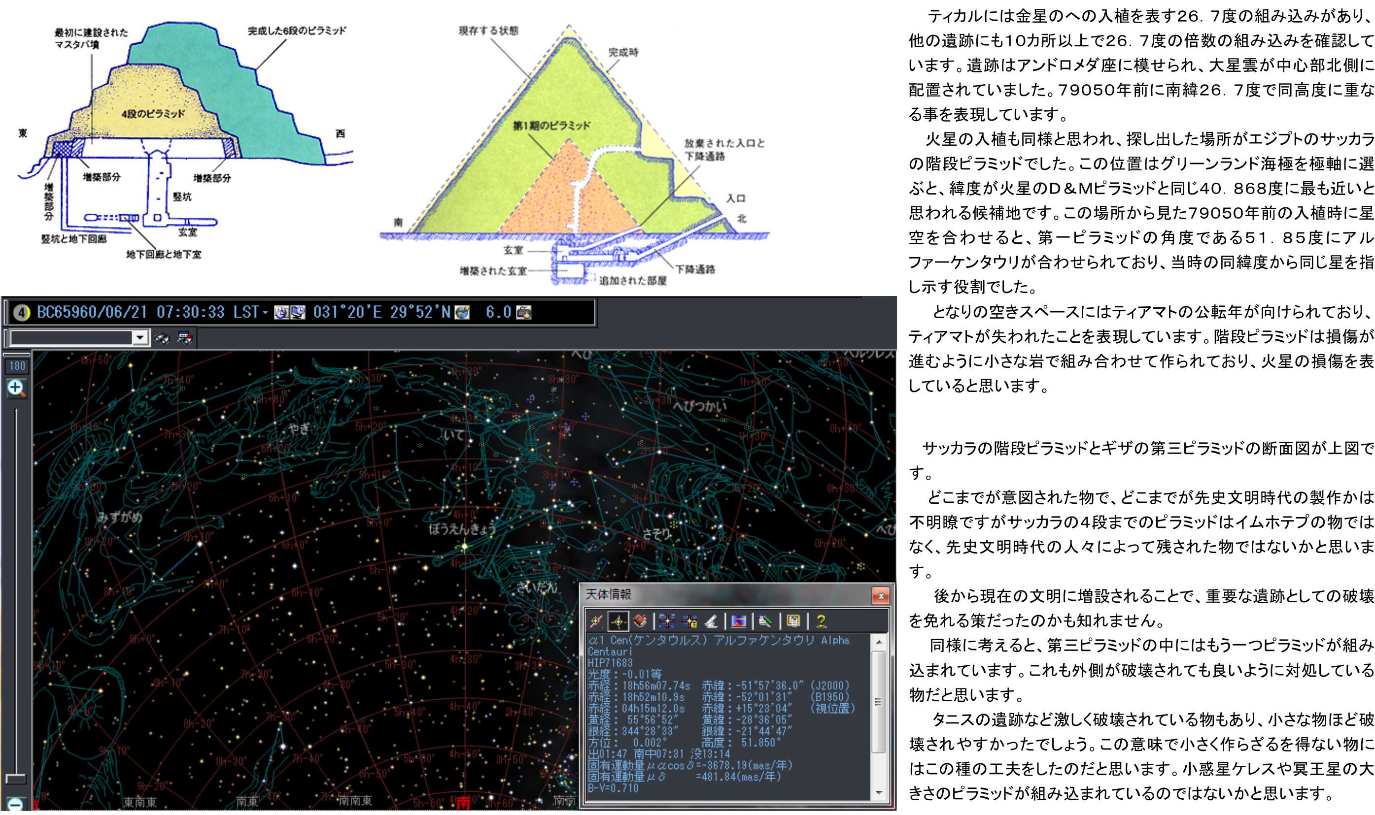The height and width of the screenshot is (815, 1375).
Task: Click the red book encyclopedia icon
Action: pyautogui.click(x=640, y=621)
